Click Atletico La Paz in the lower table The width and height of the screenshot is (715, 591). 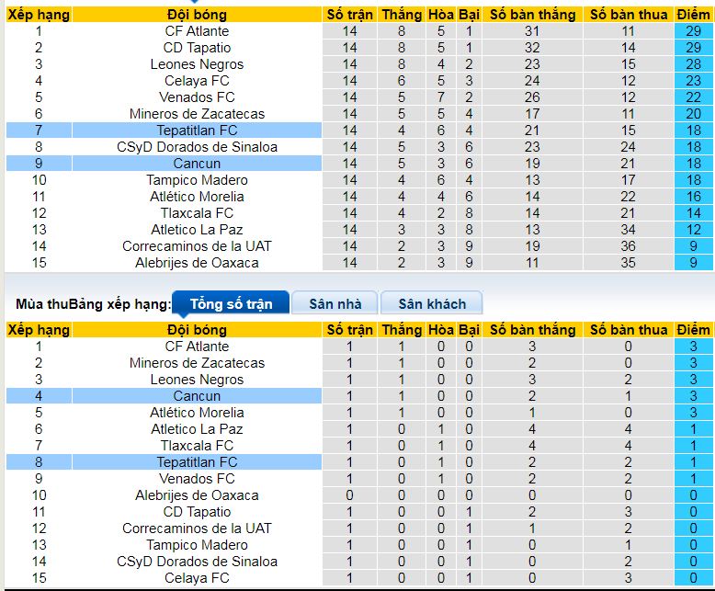pos(197,429)
